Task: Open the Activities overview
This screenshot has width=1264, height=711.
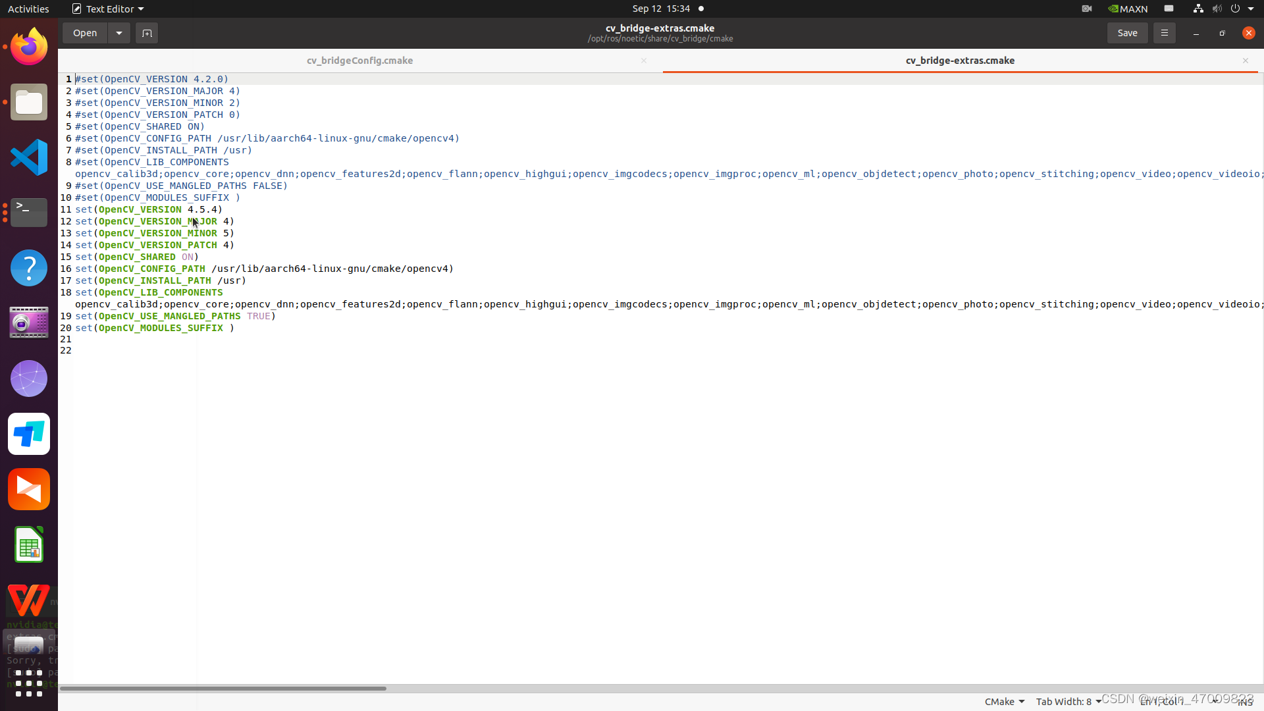Action: click(x=28, y=9)
